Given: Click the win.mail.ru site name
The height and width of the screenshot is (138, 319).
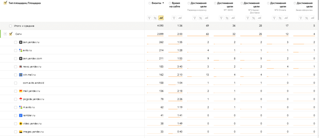Looking at the screenshot, I should click(x=30, y=75).
